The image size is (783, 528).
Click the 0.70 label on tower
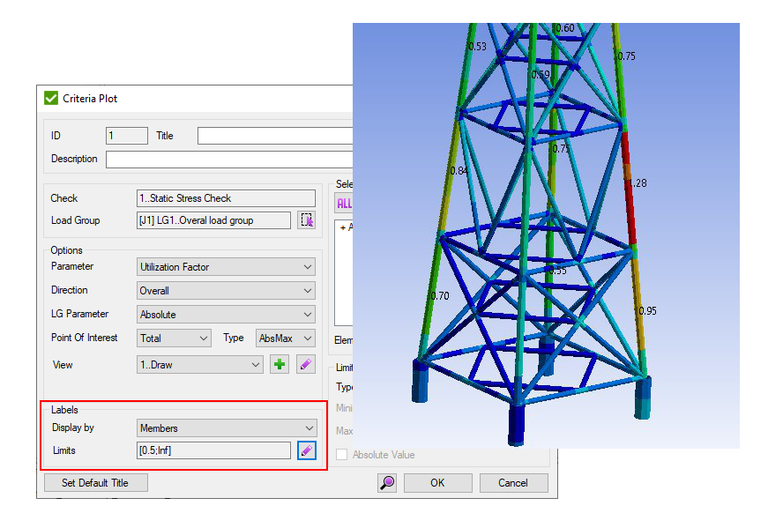pos(440,296)
